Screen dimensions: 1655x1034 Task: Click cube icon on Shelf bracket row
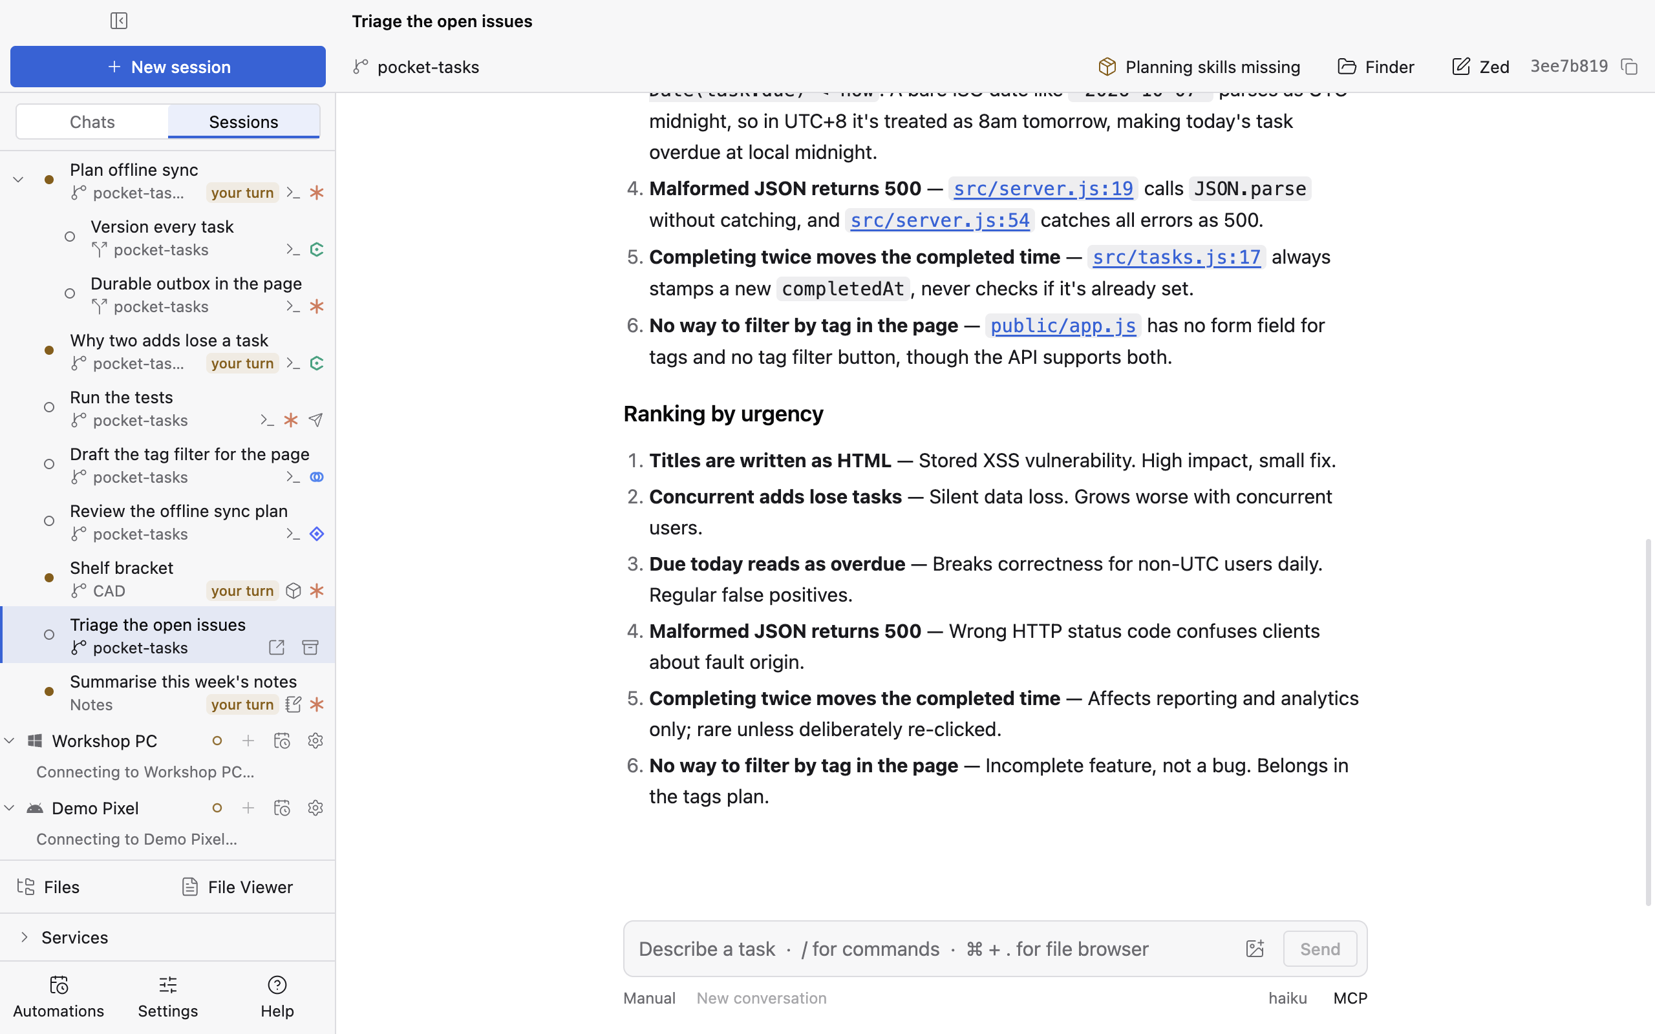click(294, 591)
